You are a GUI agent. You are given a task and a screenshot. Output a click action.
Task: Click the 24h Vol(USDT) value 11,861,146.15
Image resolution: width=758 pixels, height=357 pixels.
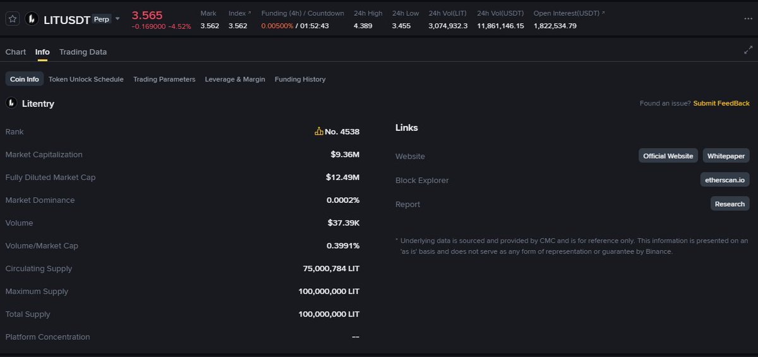[500, 26]
